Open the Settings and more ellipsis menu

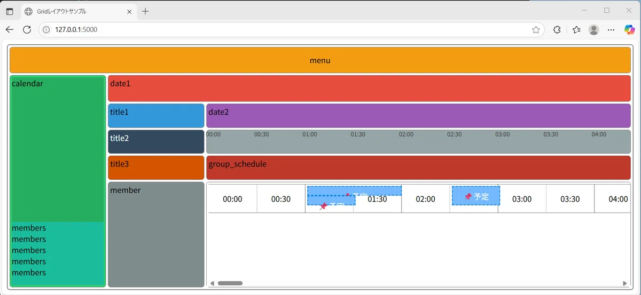coord(612,30)
